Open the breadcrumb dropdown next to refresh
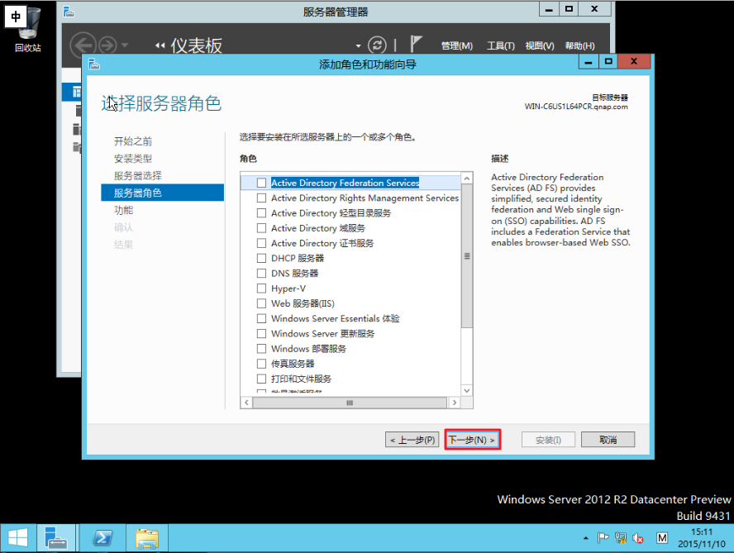 [x=358, y=46]
